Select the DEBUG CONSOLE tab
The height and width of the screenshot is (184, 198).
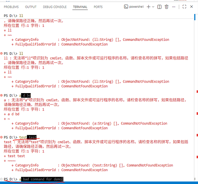(55, 7)
